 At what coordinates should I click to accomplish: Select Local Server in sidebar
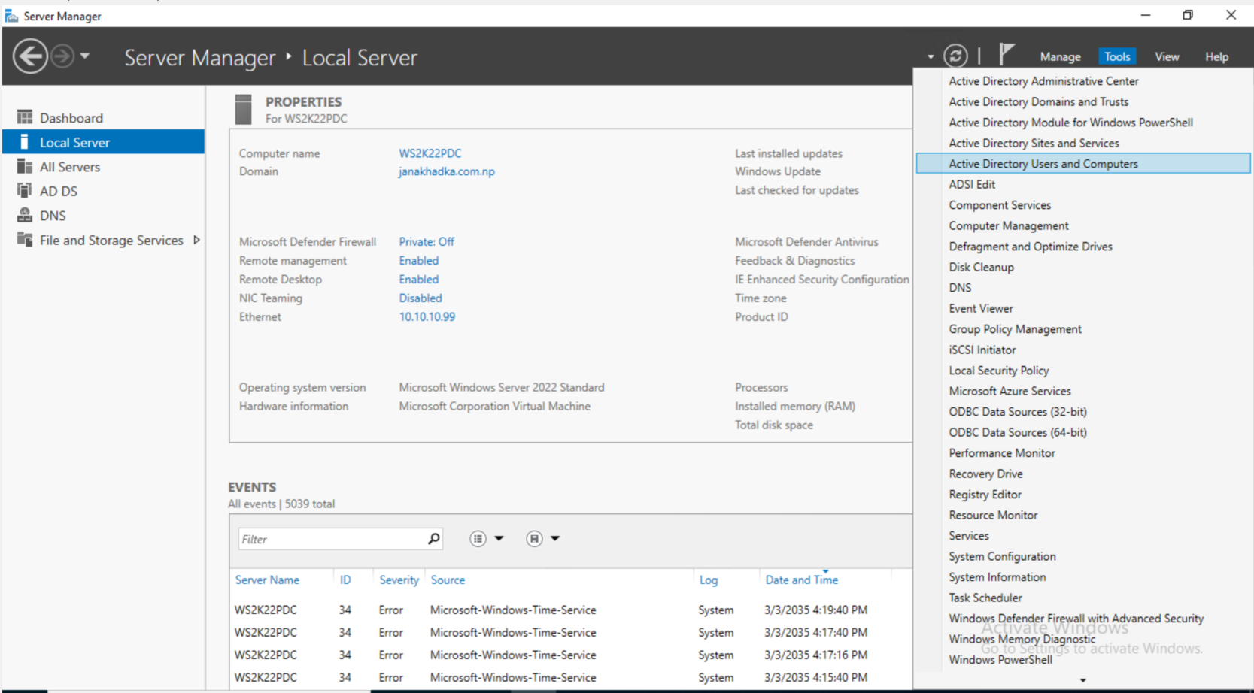[103, 142]
